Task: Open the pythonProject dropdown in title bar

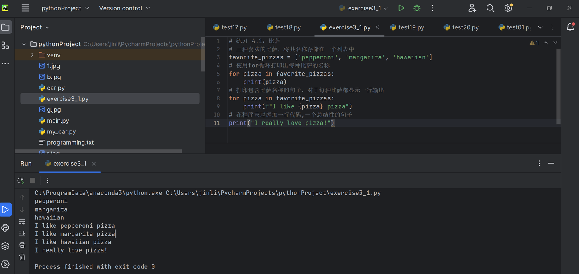Action: click(x=65, y=8)
